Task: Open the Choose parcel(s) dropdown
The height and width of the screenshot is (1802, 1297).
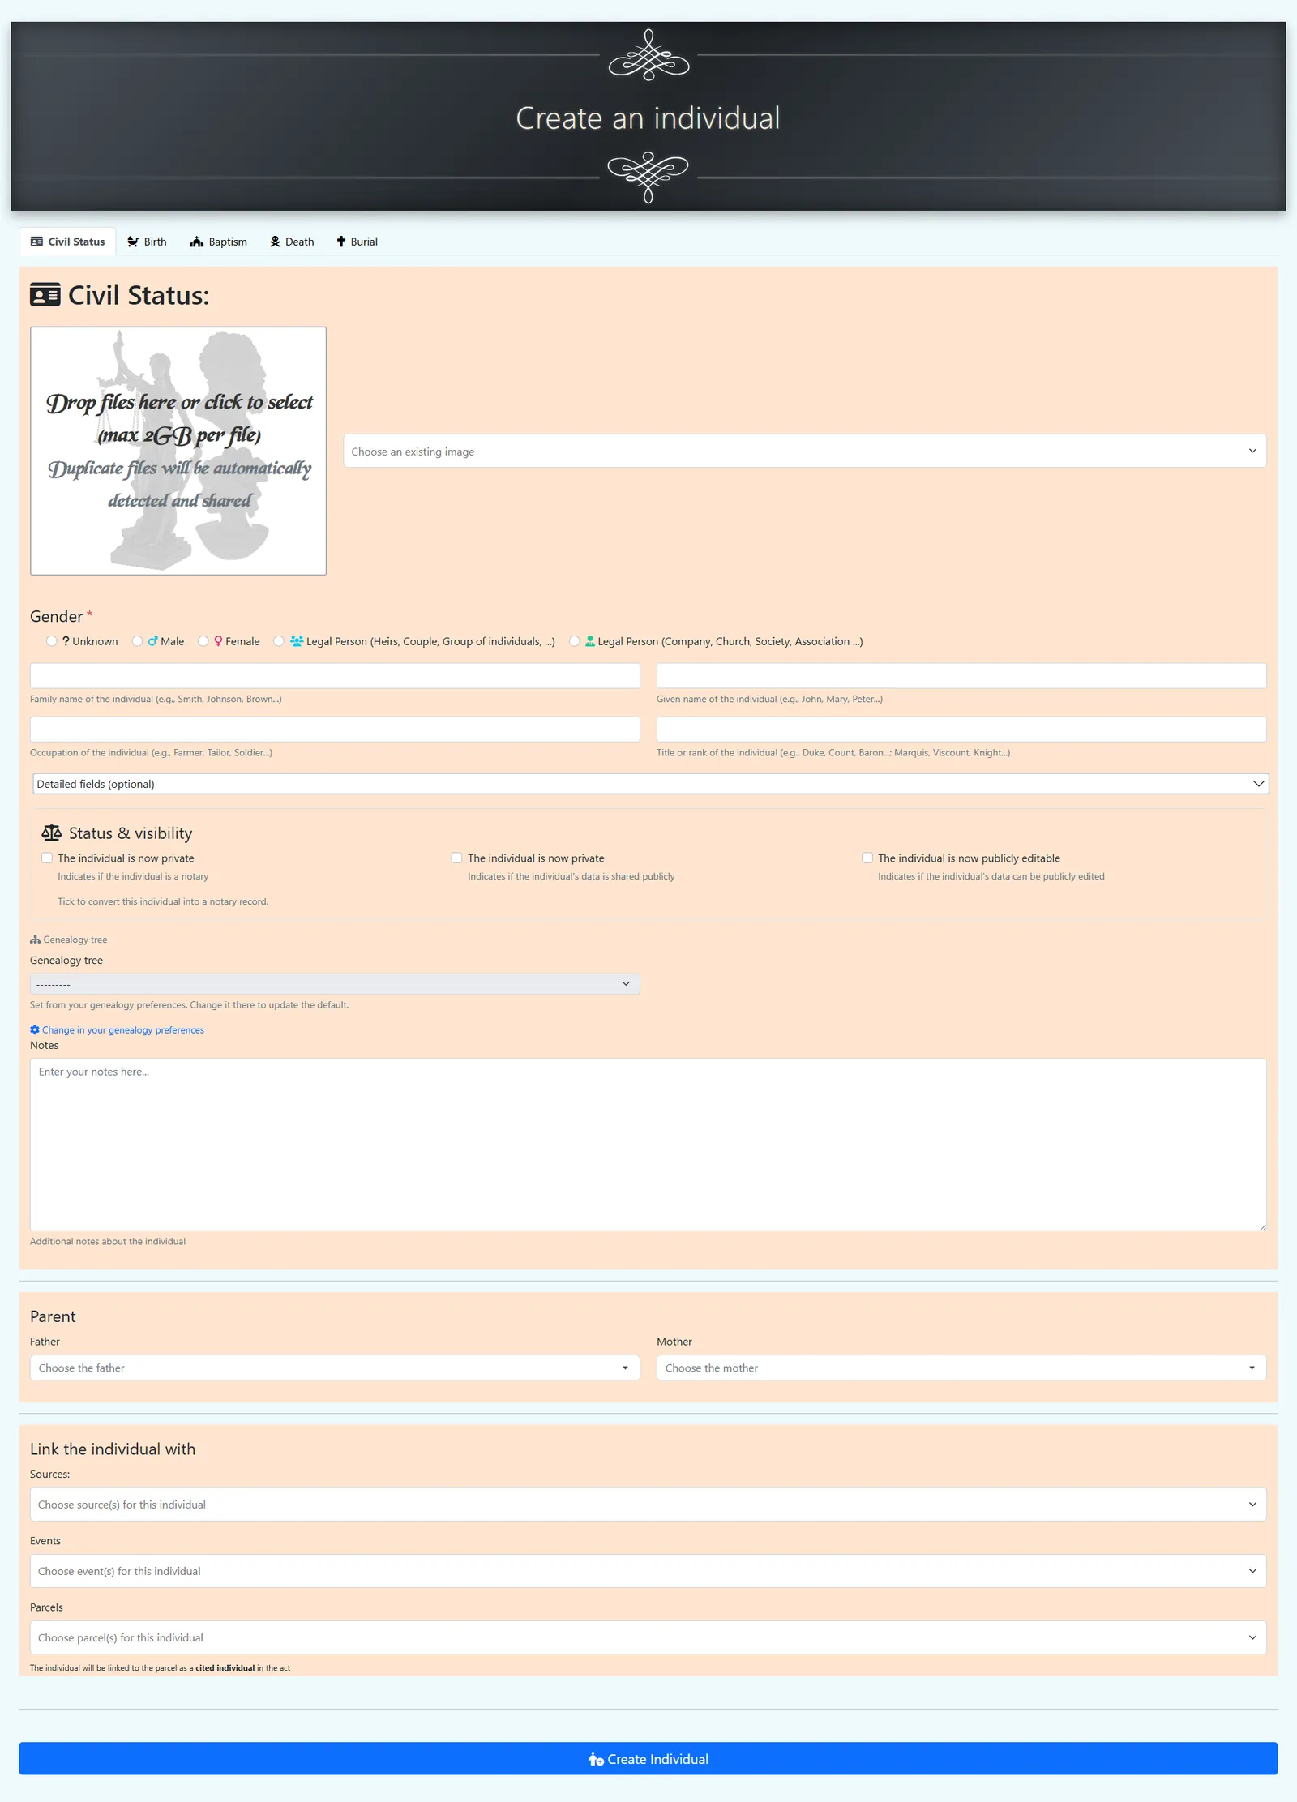Action: (x=648, y=1637)
